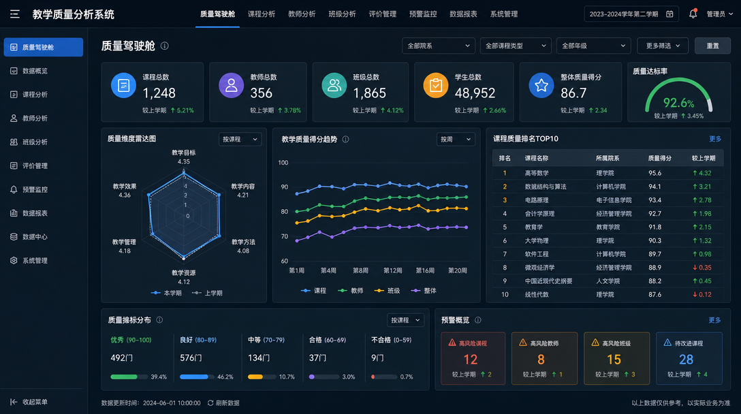Toggle 课程 line in trend legend

click(x=313, y=291)
